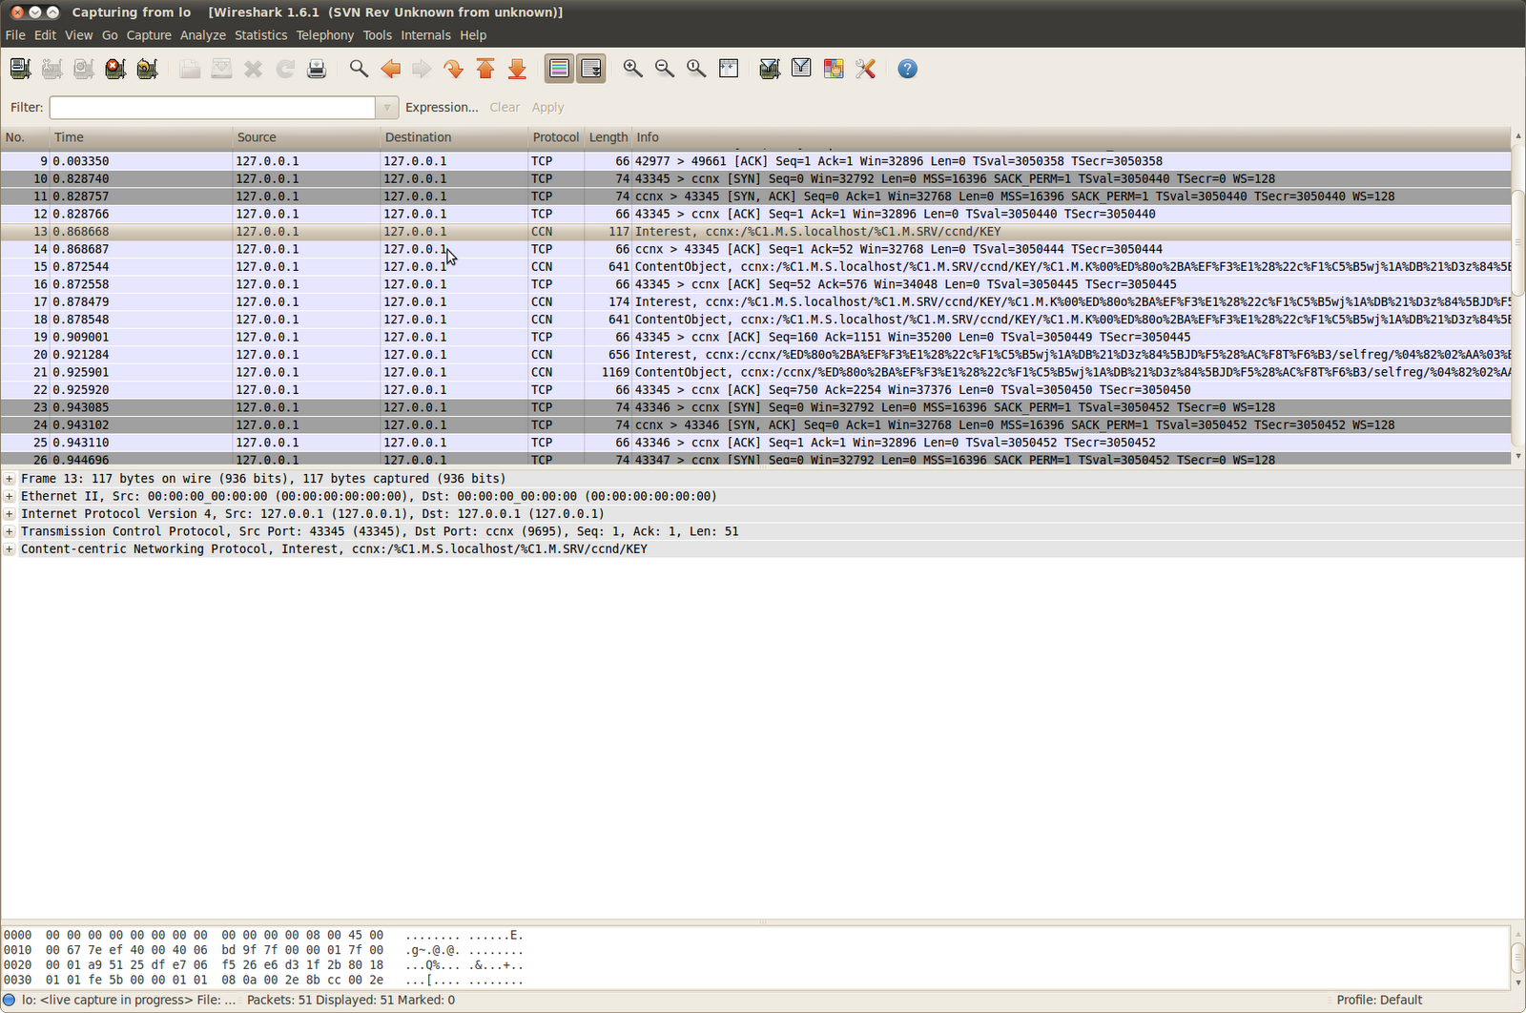Restart the current capture
Image resolution: width=1526 pixels, height=1013 pixels.
[147, 68]
